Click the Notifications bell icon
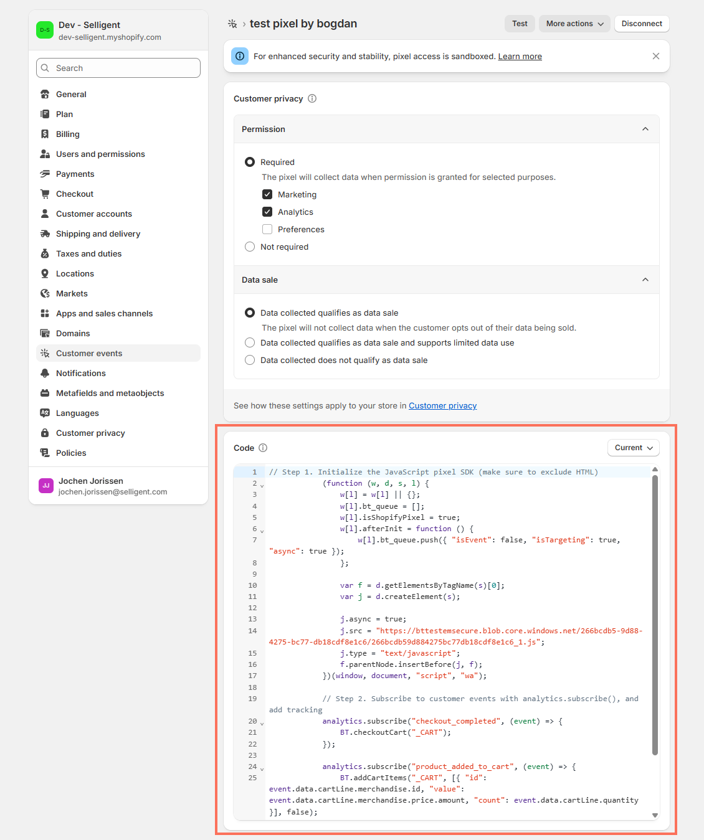 [x=45, y=373]
